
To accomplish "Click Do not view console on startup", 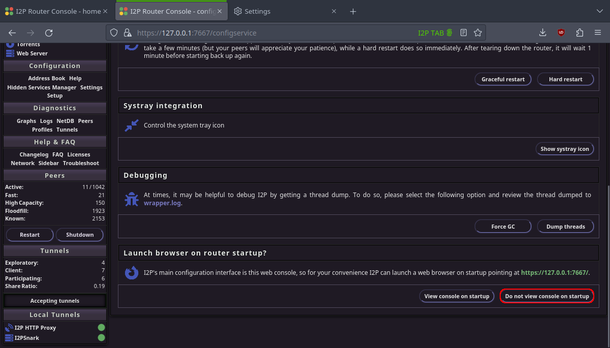I will pyautogui.click(x=547, y=296).
